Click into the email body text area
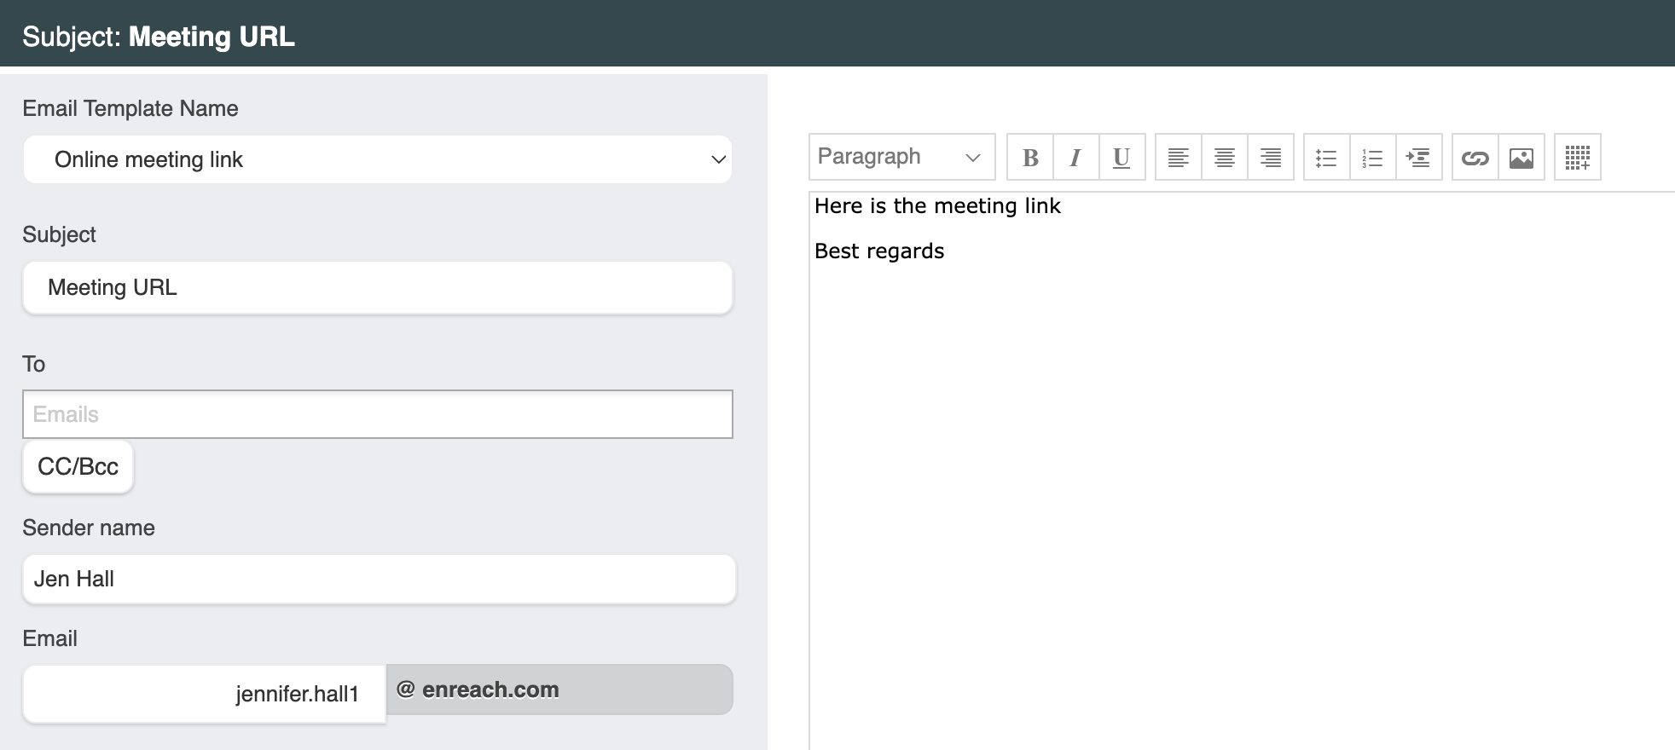 click(1237, 469)
